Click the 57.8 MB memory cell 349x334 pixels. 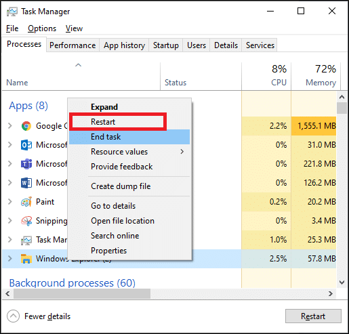coord(314,259)
